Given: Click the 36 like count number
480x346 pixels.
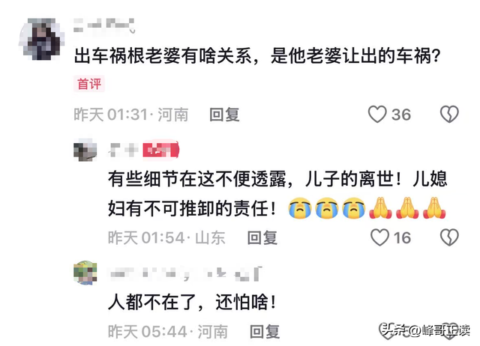Looking at the screenshot, I should 401,115.
